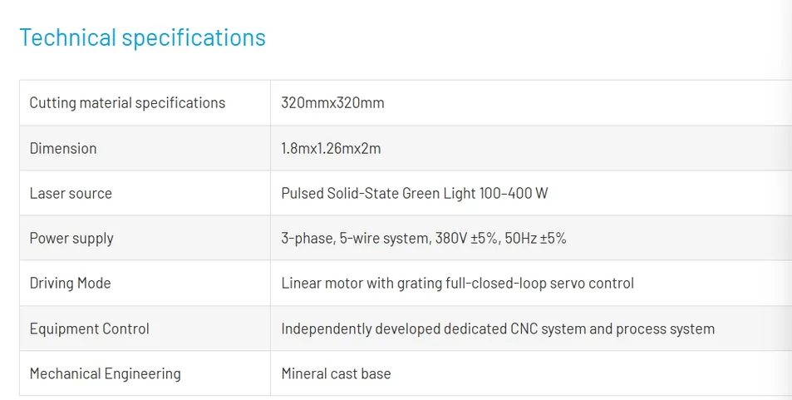Select the Laser source label
The image size is (792, 400).
[x=71, y=193]
